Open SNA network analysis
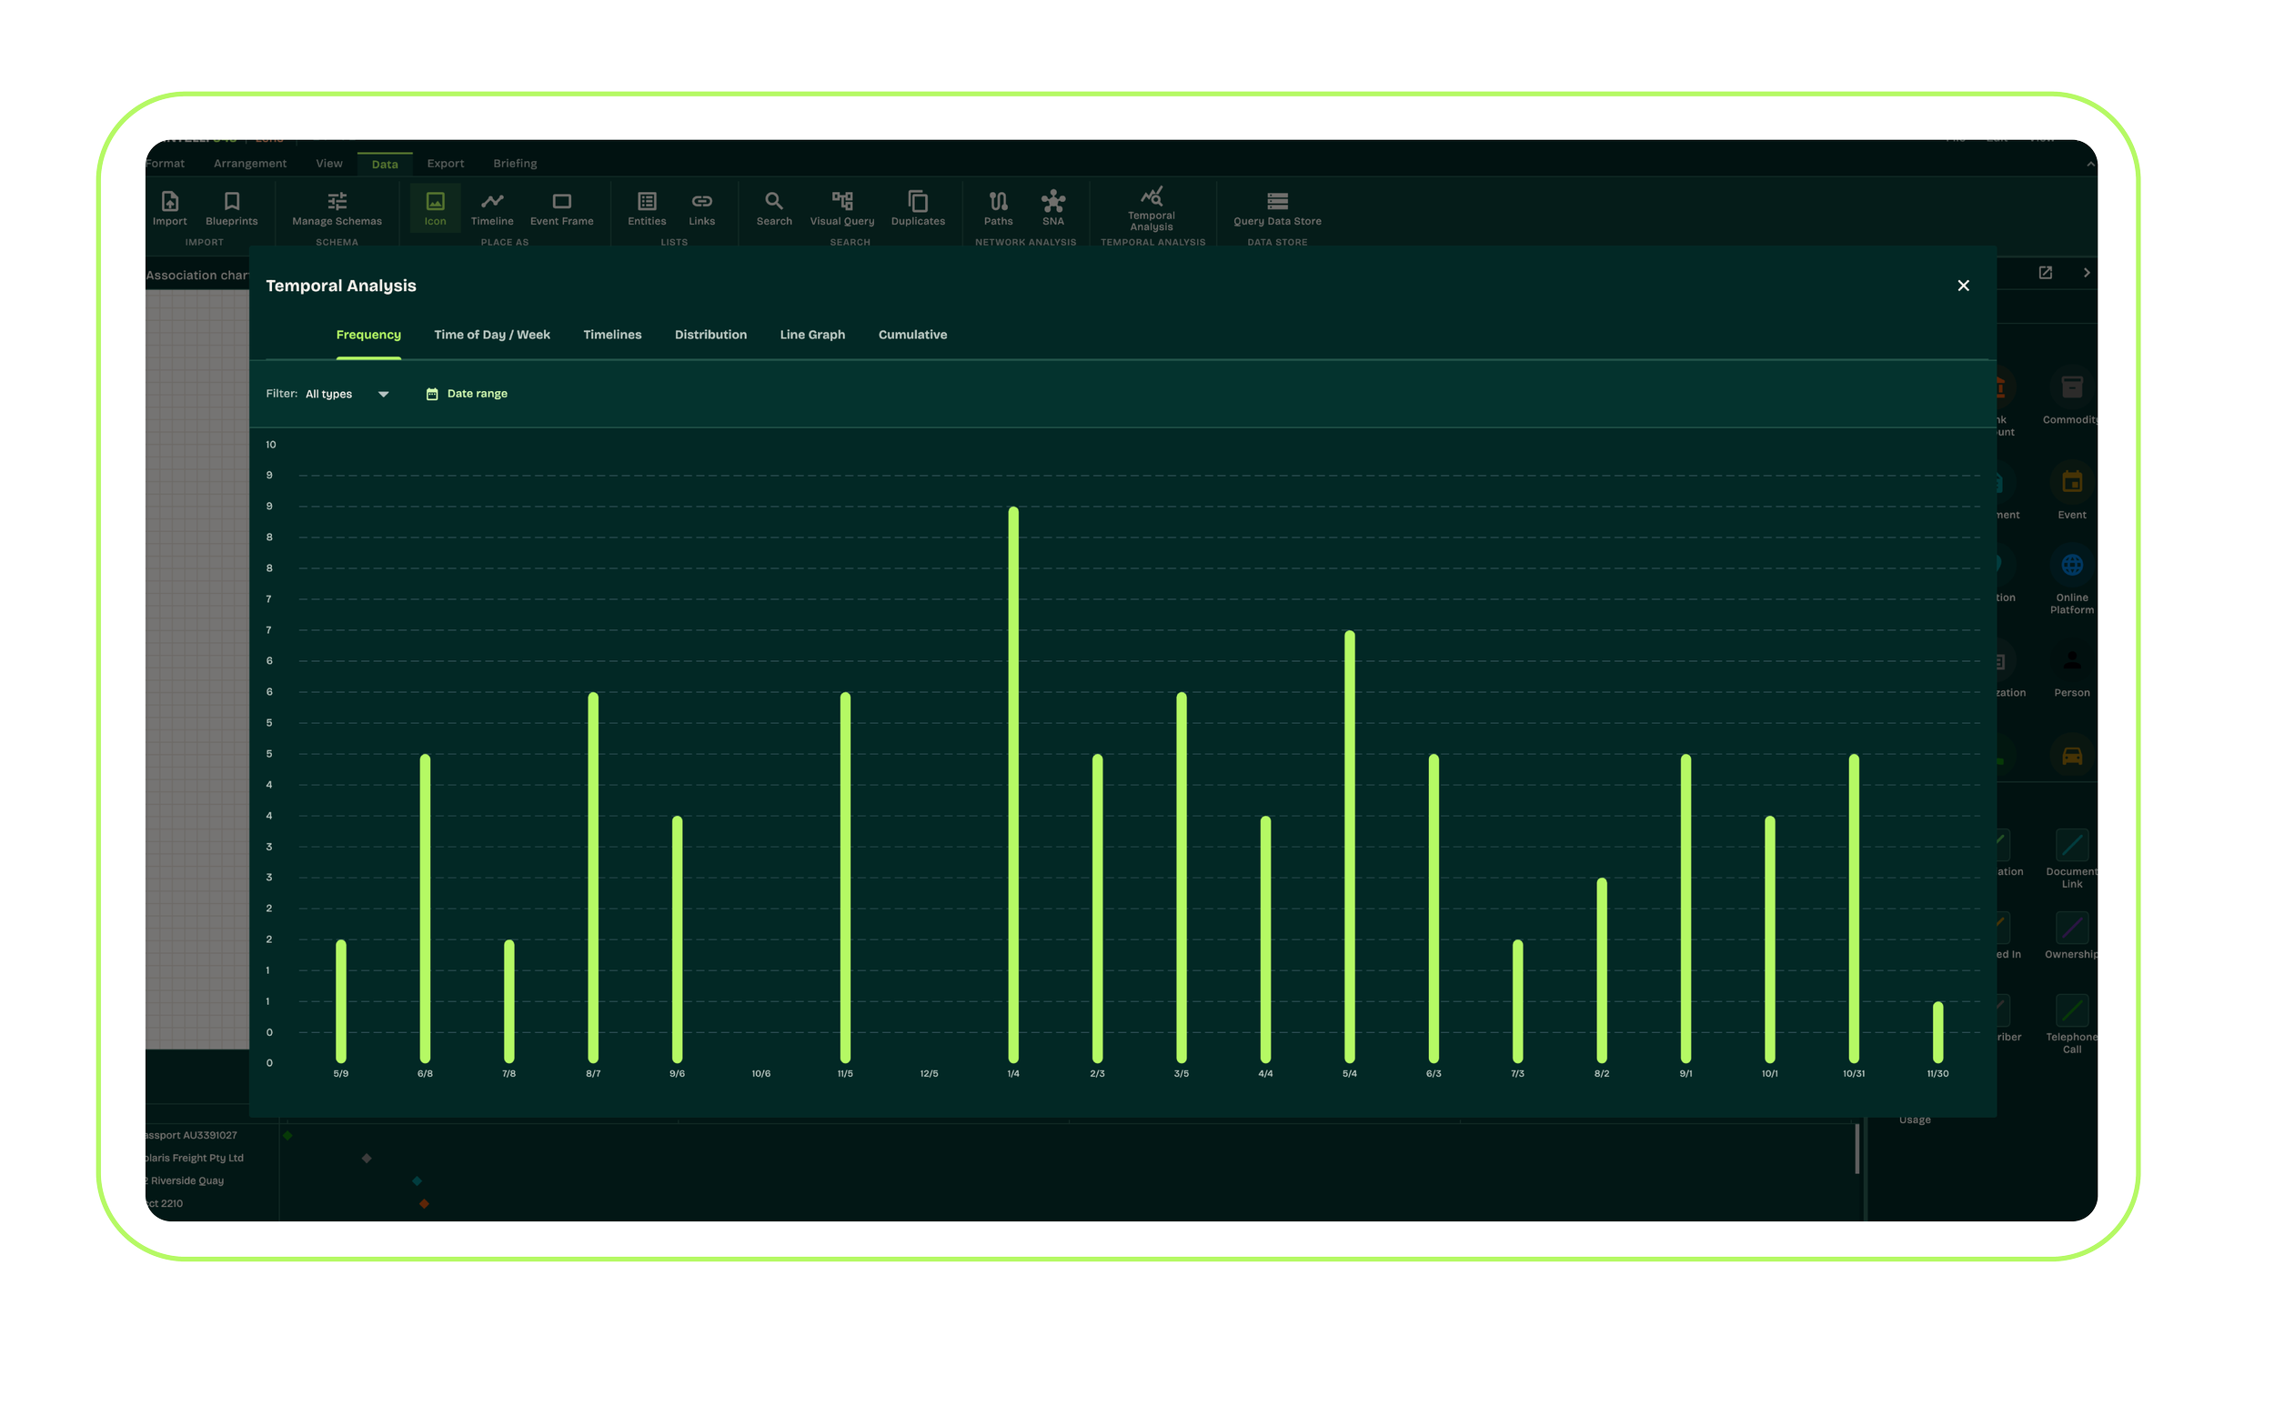Image resolution: width=2274 pixels, height=1416 pixels. 1052,208
